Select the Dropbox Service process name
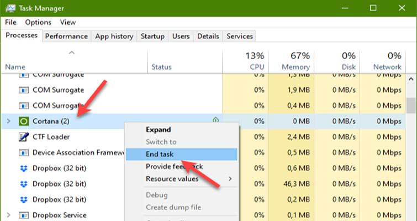 [60, 215]
